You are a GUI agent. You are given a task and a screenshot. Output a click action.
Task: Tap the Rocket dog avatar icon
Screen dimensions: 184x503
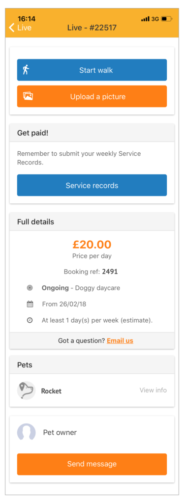(x=26, y=391)
